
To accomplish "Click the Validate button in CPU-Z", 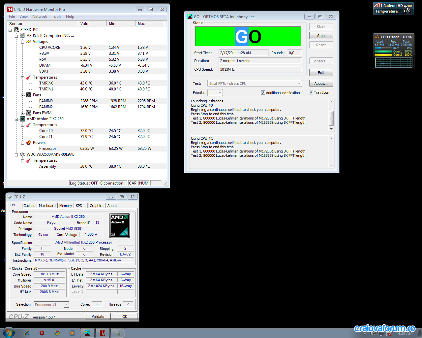I will [98, 317].
